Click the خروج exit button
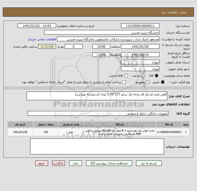The width and height of the screenshot is (197, 191). (42, 163)
